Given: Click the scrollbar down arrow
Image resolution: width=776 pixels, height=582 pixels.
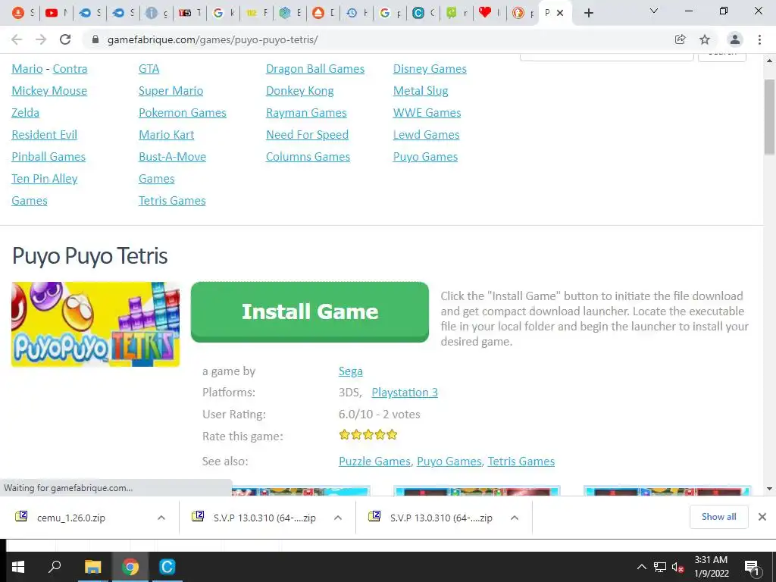Looking at the screenshot, I should pyautogui.click(x=770, y=489).
